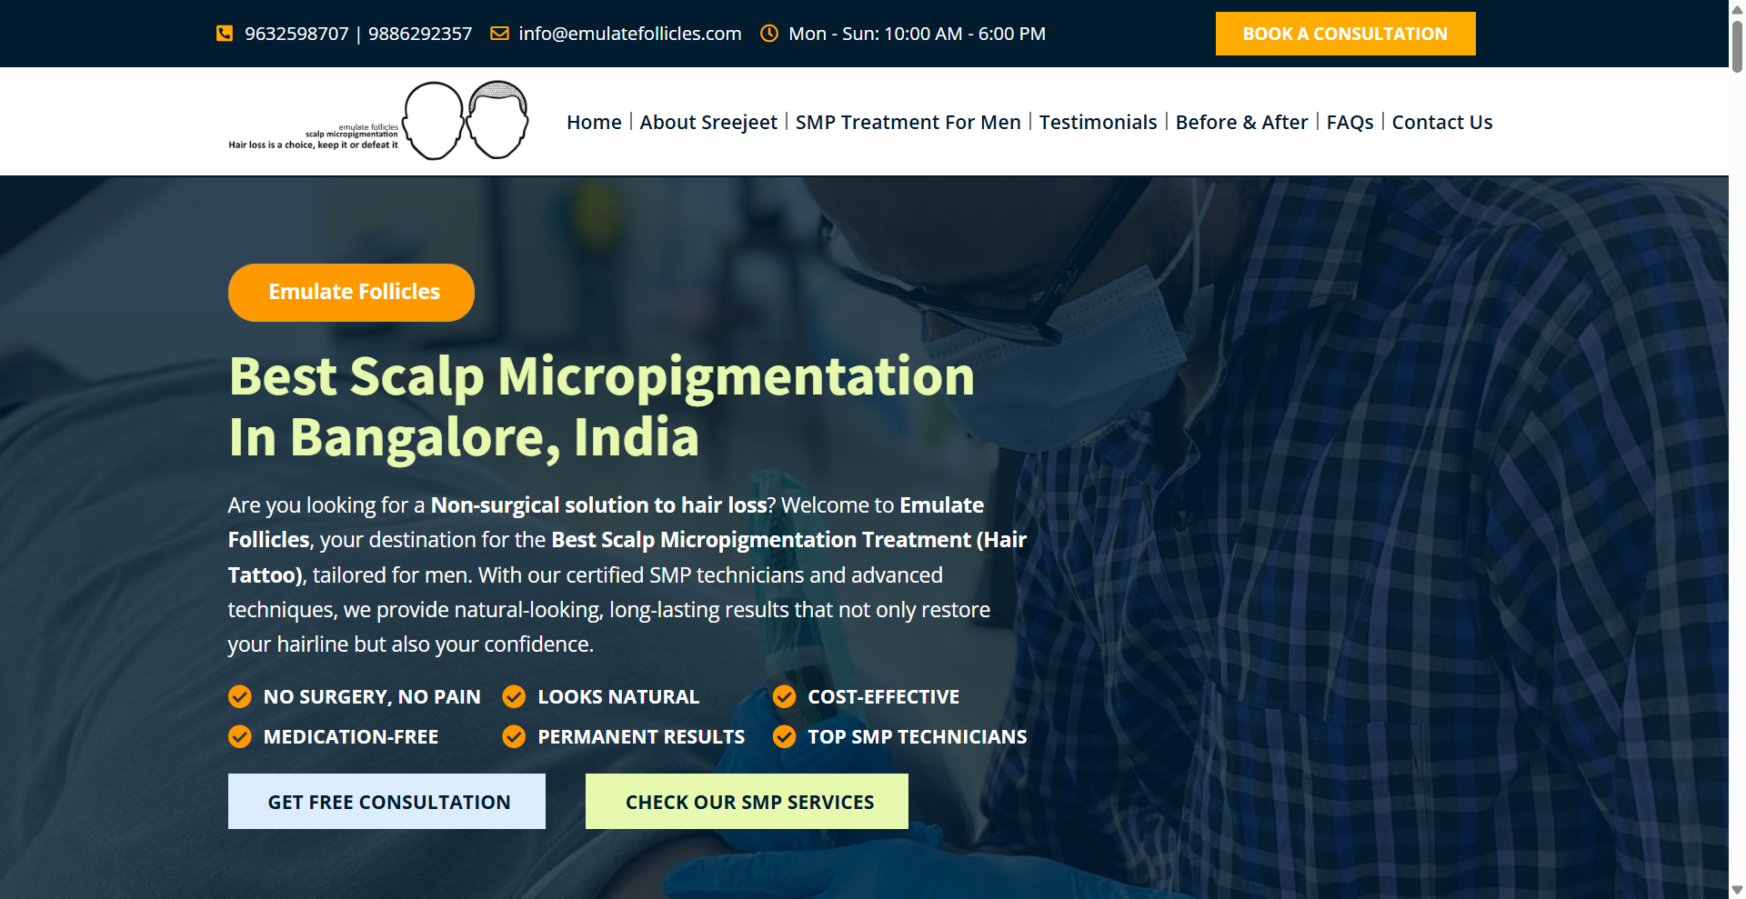
Task: Open the Home menu item
Action: 594,123
